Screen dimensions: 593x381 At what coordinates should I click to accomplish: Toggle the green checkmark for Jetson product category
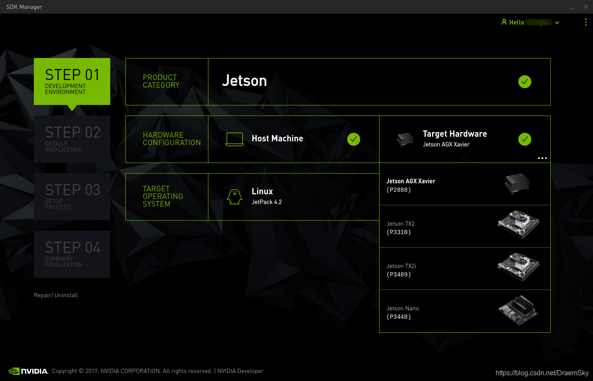point(525,82)
